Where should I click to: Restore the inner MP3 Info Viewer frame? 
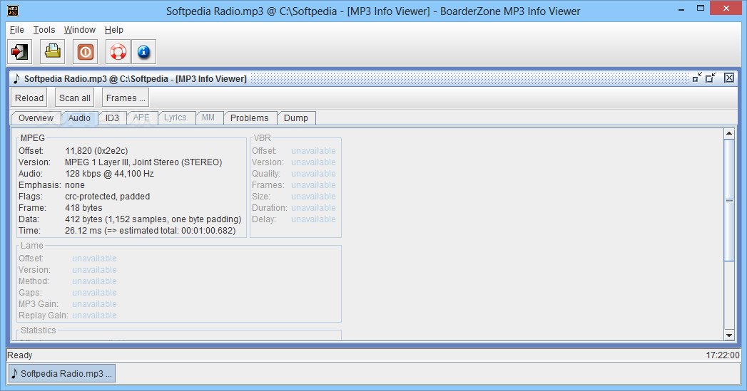click(x=711, y=78)
